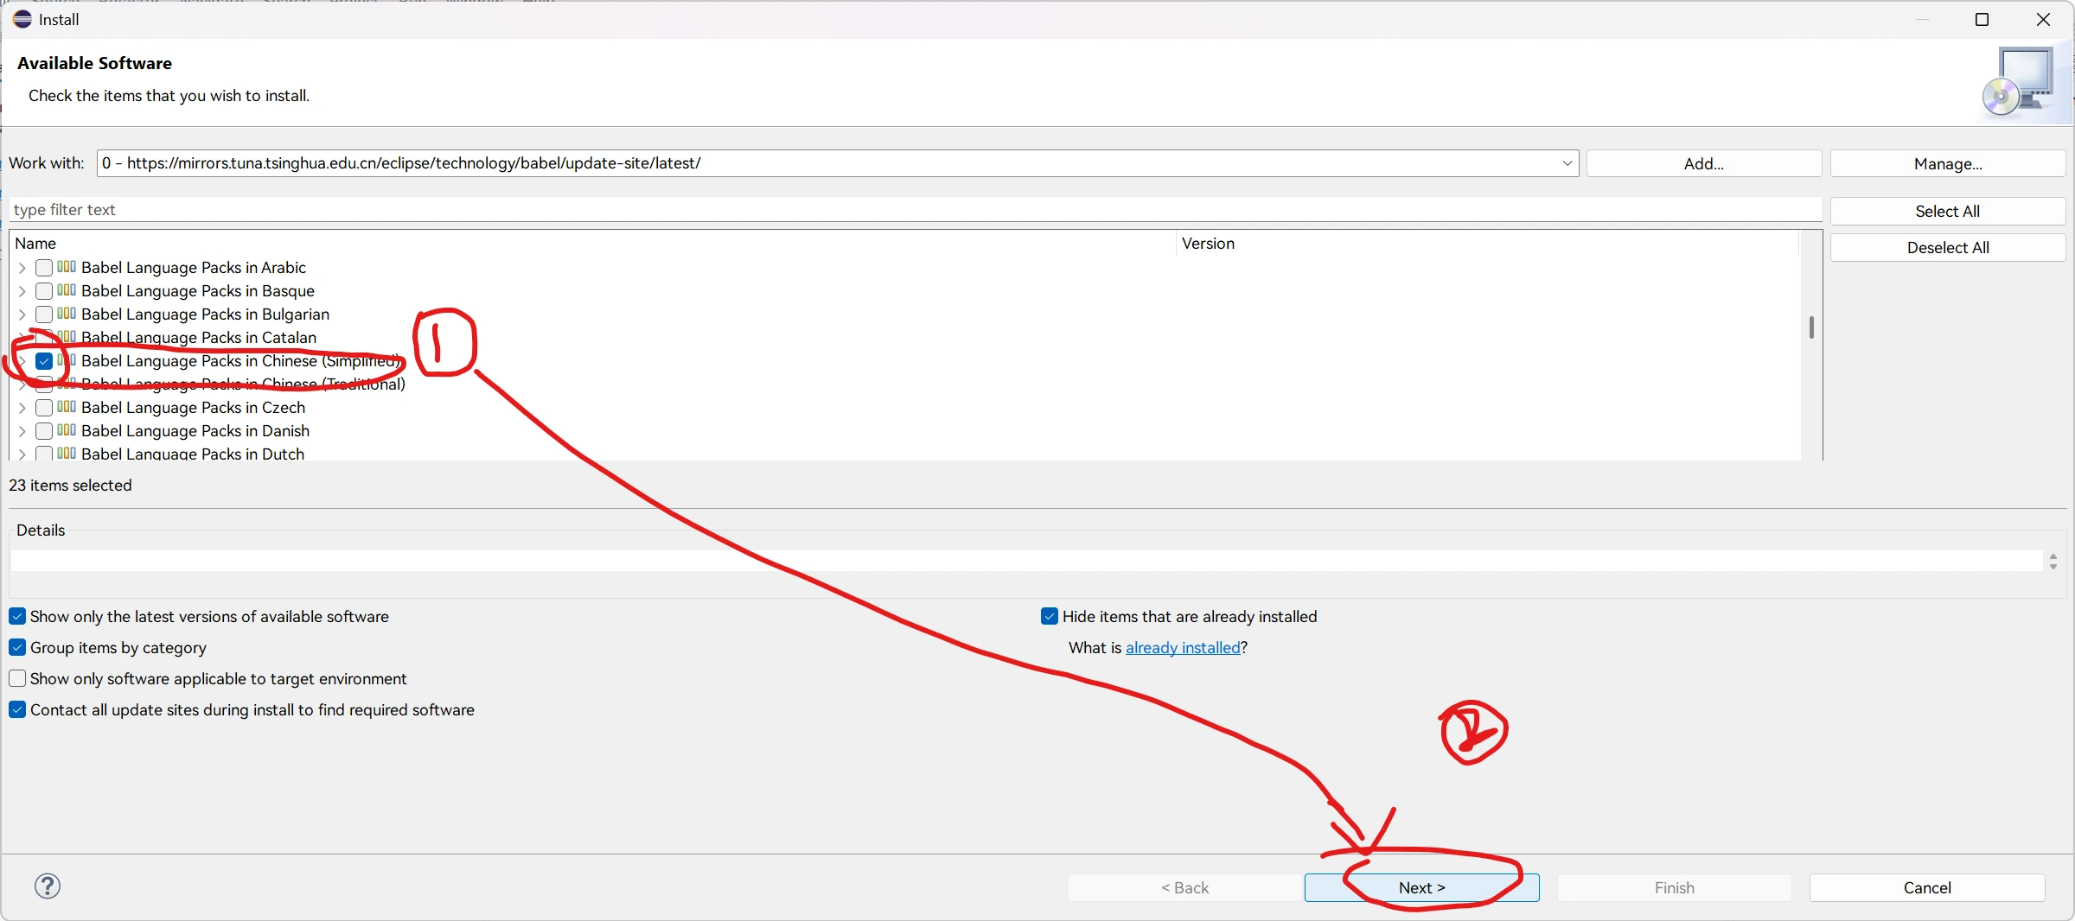Click the software list vertical scrollbar thumb
Screen dimensions: 2075x921
click(x=1811, y=327)
